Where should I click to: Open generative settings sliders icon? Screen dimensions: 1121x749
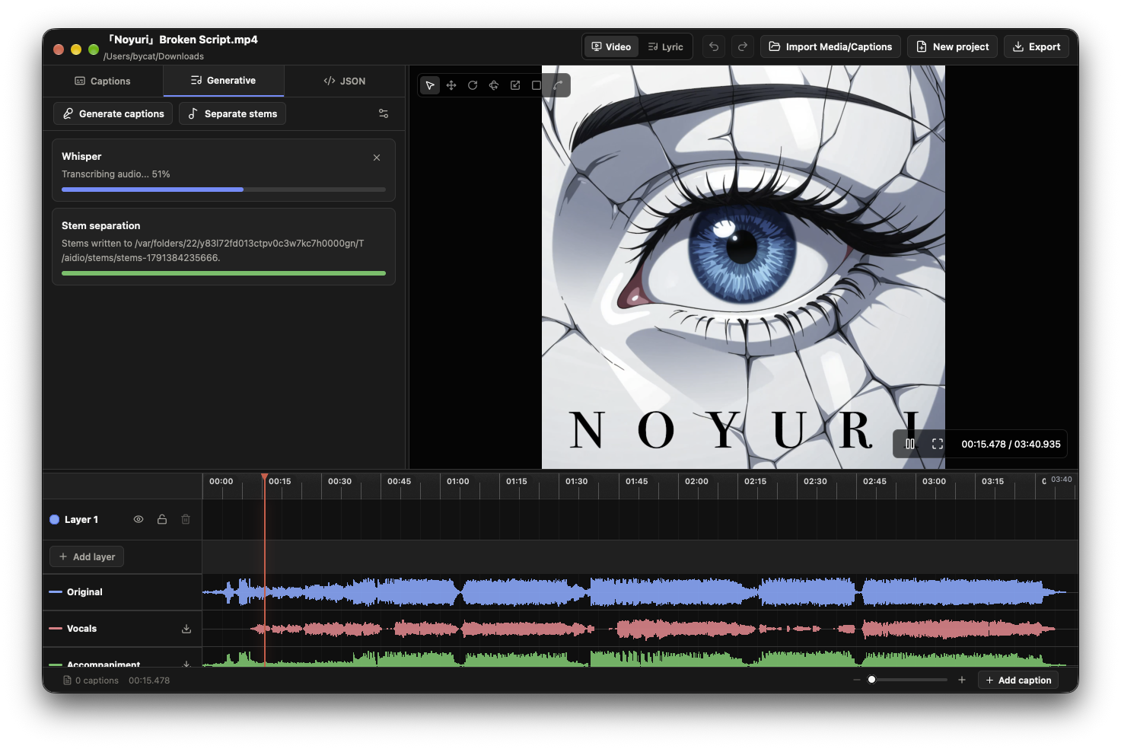tap(384, 113)
